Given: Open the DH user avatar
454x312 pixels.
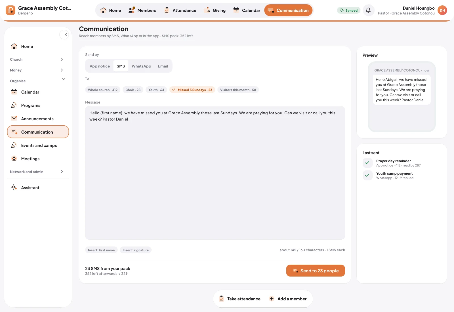Looking at the screenshot, I should click(442, 10).
